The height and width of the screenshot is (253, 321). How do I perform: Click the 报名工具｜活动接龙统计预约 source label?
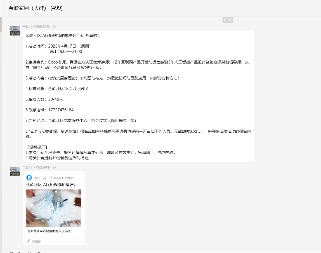(54, 178)
